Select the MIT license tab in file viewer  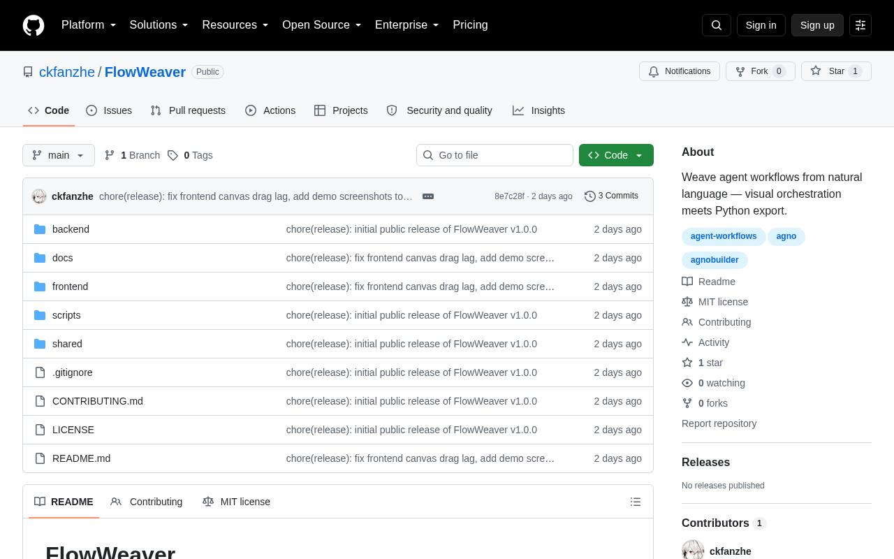click(x=236, y=502)
